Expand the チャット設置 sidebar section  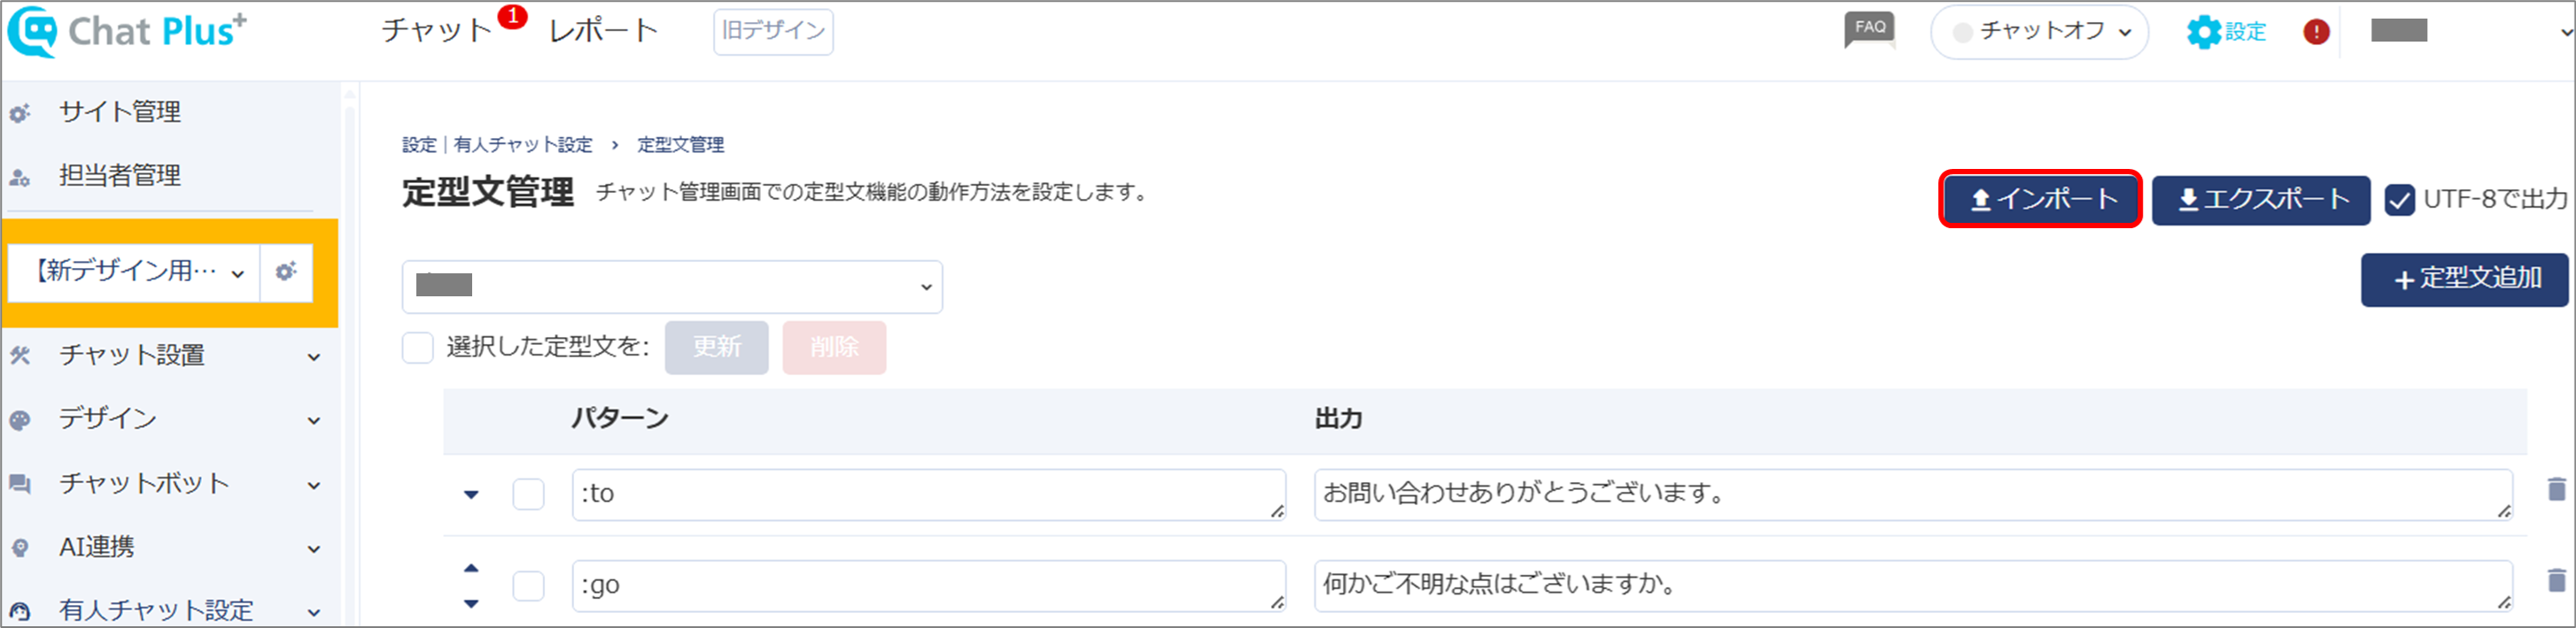coord(167,356)
